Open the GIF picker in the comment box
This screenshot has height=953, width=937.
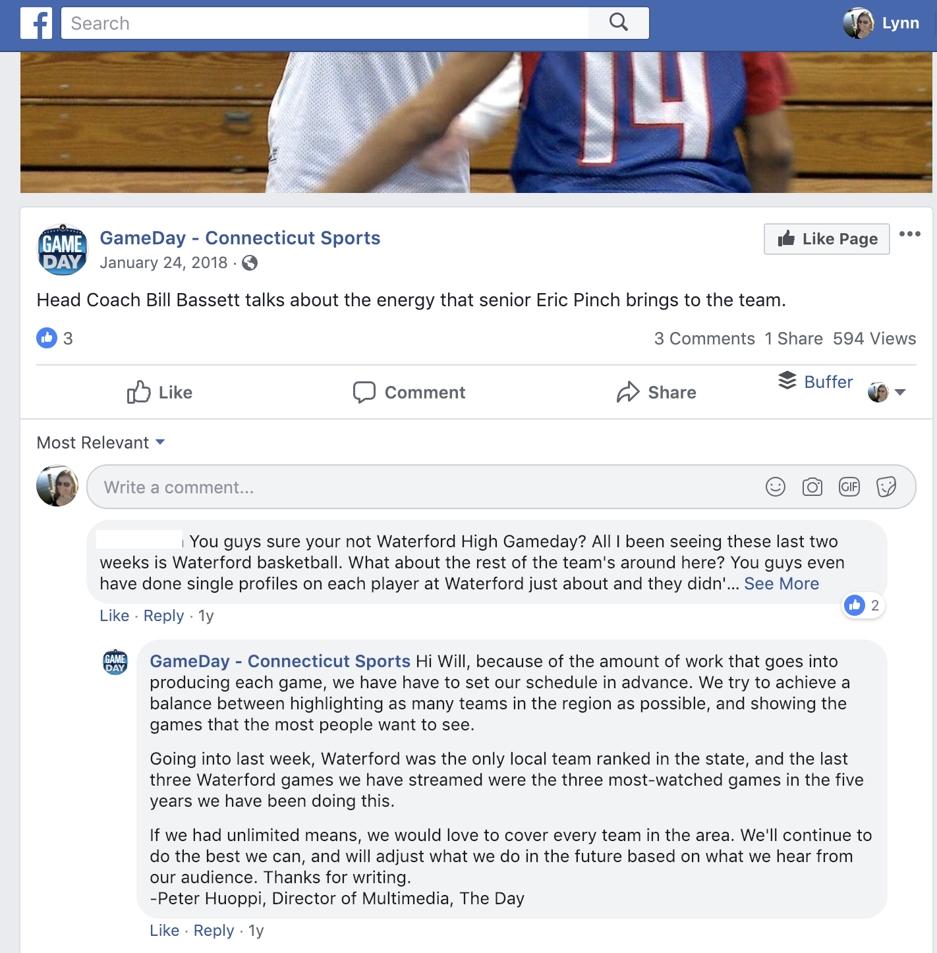click(x=849, y=487)
